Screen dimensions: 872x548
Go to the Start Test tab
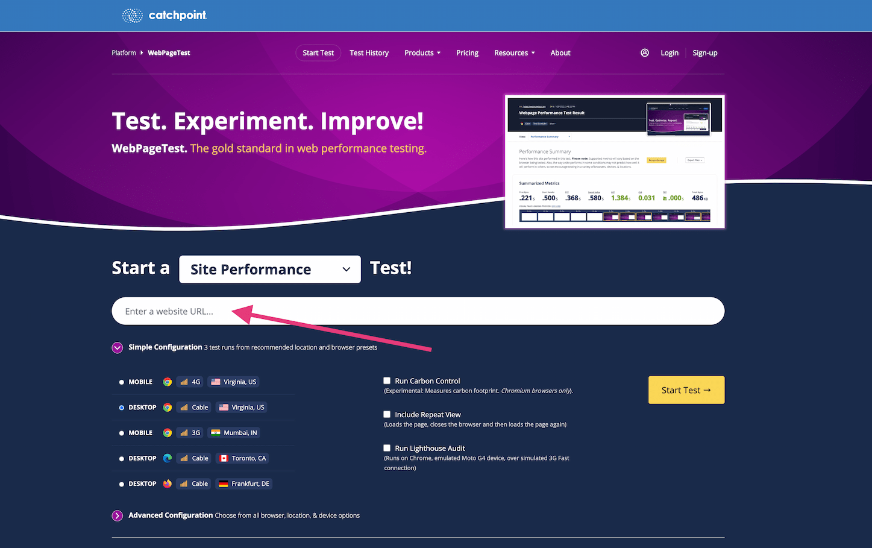(x=318, y=53)
